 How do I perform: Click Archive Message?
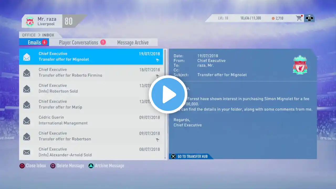coord(106,166)
